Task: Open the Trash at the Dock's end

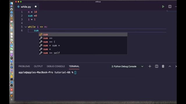Action: [12, 100]
